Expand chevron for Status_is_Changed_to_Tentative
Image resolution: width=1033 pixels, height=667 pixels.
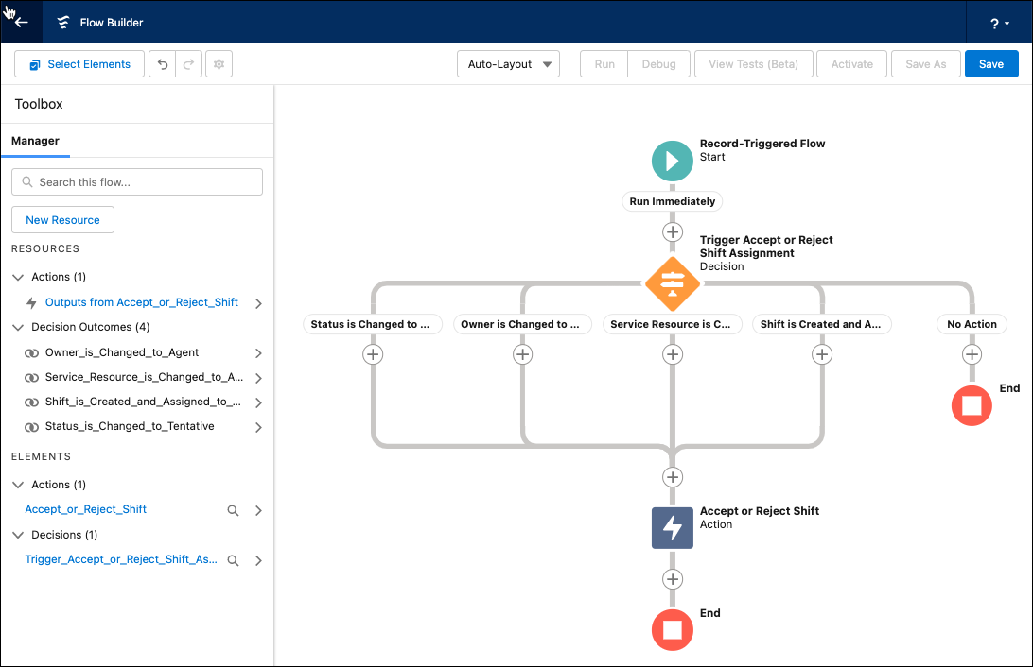[258, 427]
